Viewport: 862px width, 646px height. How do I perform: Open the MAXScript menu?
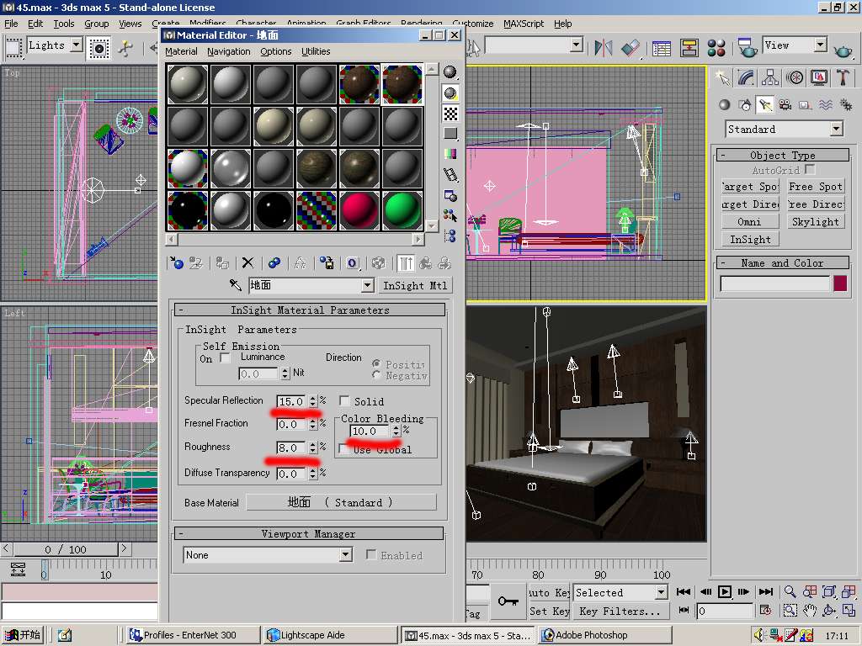click(524, 24)
